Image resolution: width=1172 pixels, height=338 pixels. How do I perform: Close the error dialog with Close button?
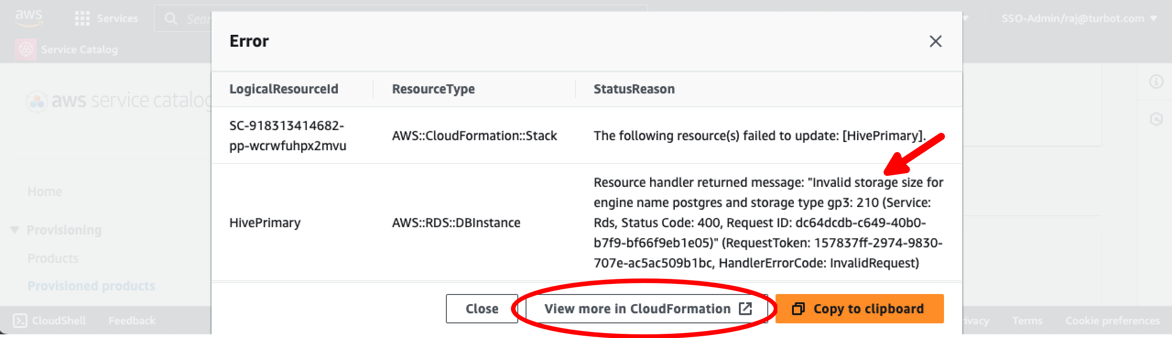click(481, 308)
